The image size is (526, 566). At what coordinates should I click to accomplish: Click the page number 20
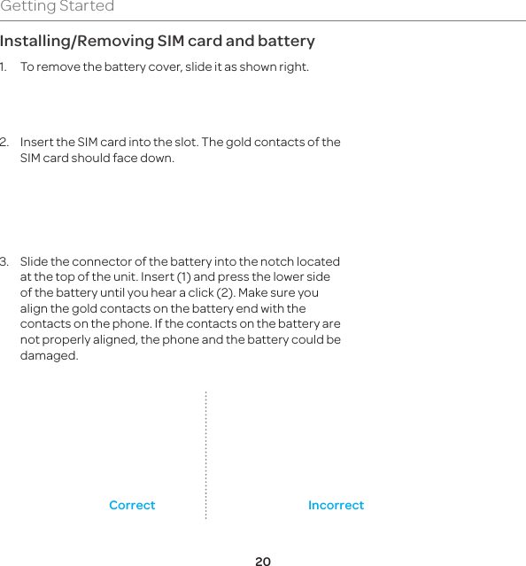[263, 562]
